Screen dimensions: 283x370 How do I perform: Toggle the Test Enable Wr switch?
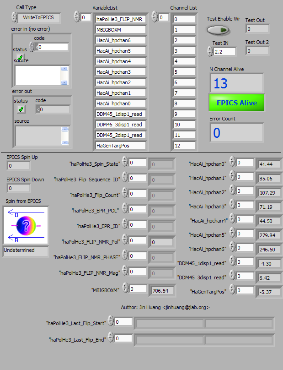click(218, 30)
